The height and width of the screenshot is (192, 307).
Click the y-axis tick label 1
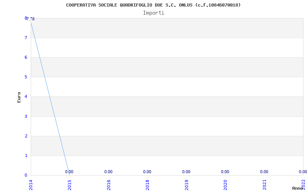26,156
